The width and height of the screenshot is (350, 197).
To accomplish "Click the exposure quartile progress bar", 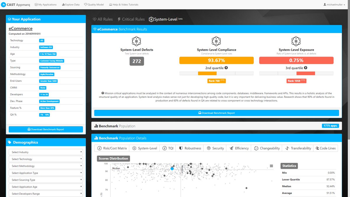I will pos(296,73).
